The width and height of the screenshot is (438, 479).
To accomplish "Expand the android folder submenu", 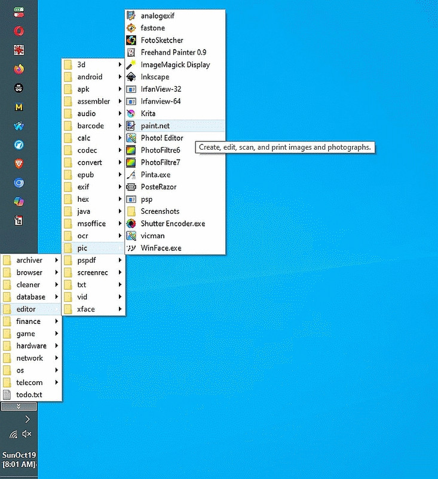I will pyautogui.click(x=93, y=77).
